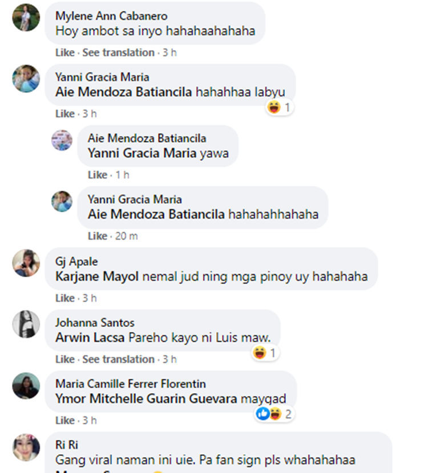
Task: Open Johanna Santos's black-and-white avatar
Action: [26, 324]
